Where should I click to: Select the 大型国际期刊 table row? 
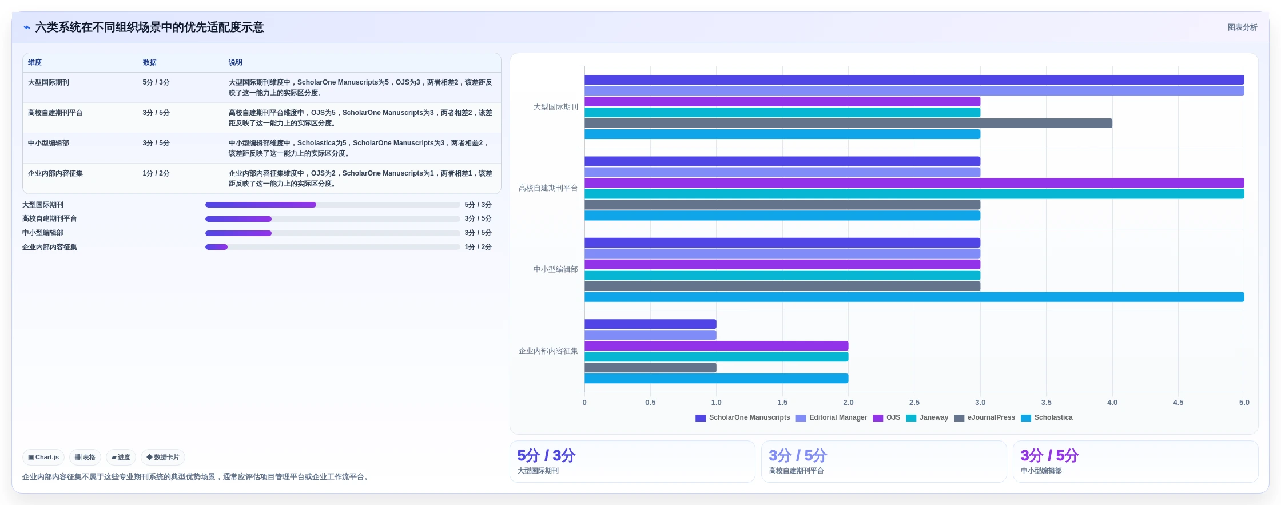[x=262, y=88]
